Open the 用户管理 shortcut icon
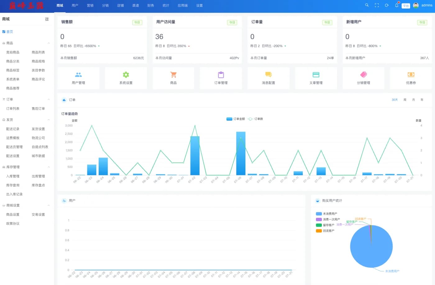The width and height of the screenshot is (435, 285). [x=78, y=75]
